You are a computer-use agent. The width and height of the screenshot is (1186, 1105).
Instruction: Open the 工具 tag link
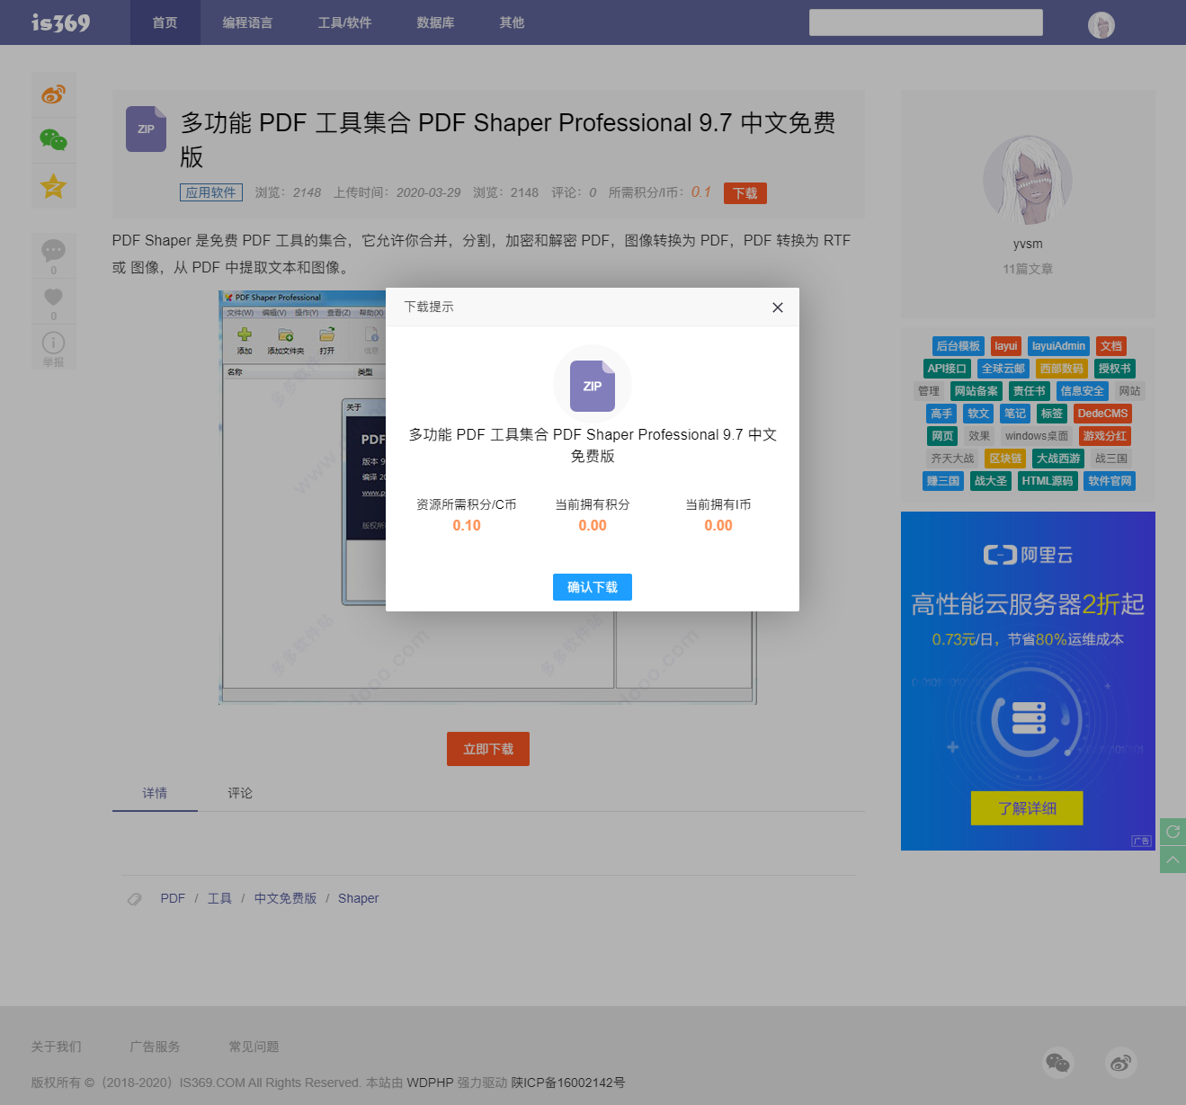(219, 898)
